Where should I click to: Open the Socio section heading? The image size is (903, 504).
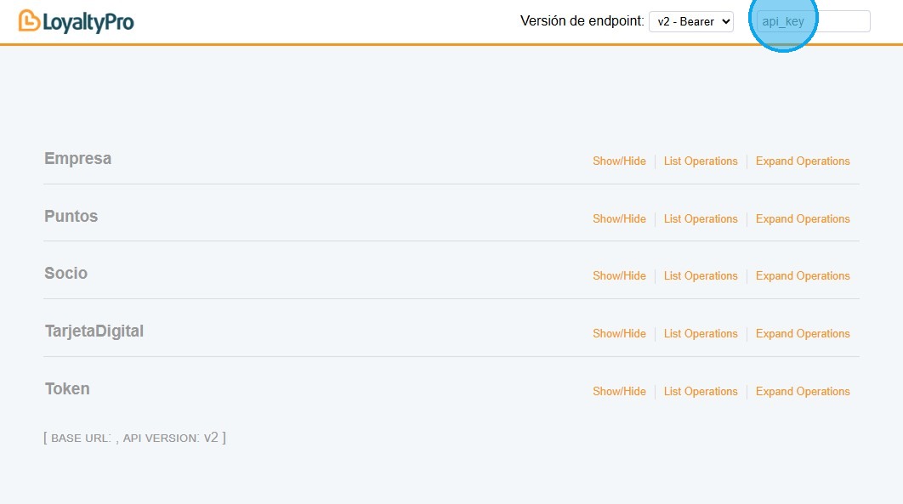[x=65, y=274]
